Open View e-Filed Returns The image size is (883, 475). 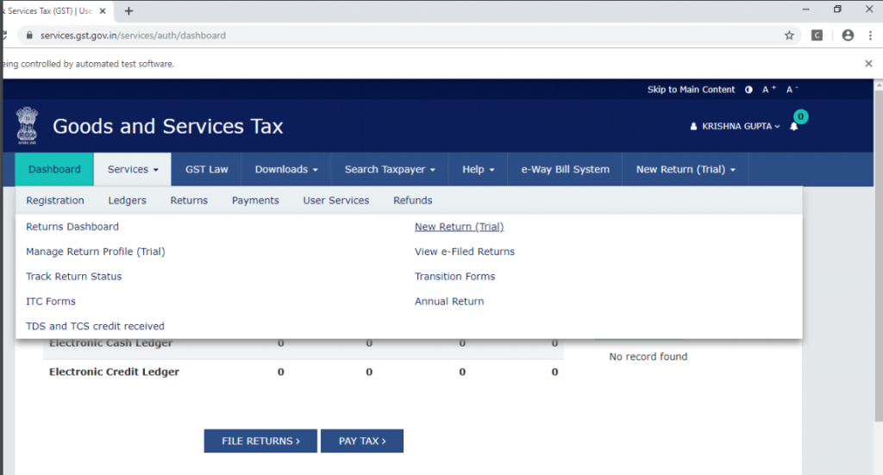pyautogui.click(x=465, y=252)
